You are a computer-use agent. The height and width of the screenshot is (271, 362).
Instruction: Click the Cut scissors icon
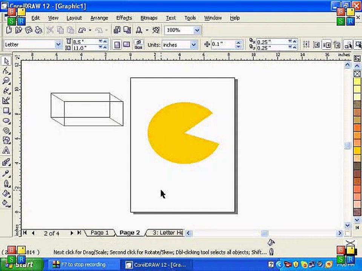pos(50,30)
